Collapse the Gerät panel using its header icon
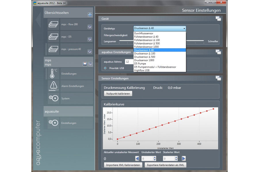The width and height of the screenshot is (259, 172). pos(218,19)
